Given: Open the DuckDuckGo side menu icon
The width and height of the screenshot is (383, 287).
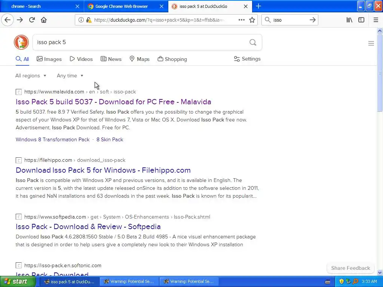Looking at the screenshot, I should click(x=371, y=43).
